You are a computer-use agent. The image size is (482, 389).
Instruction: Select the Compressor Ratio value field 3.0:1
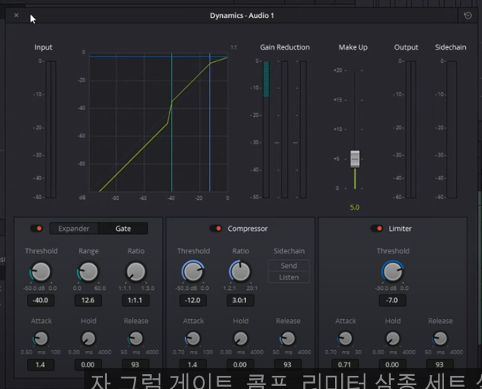[240, 301]
